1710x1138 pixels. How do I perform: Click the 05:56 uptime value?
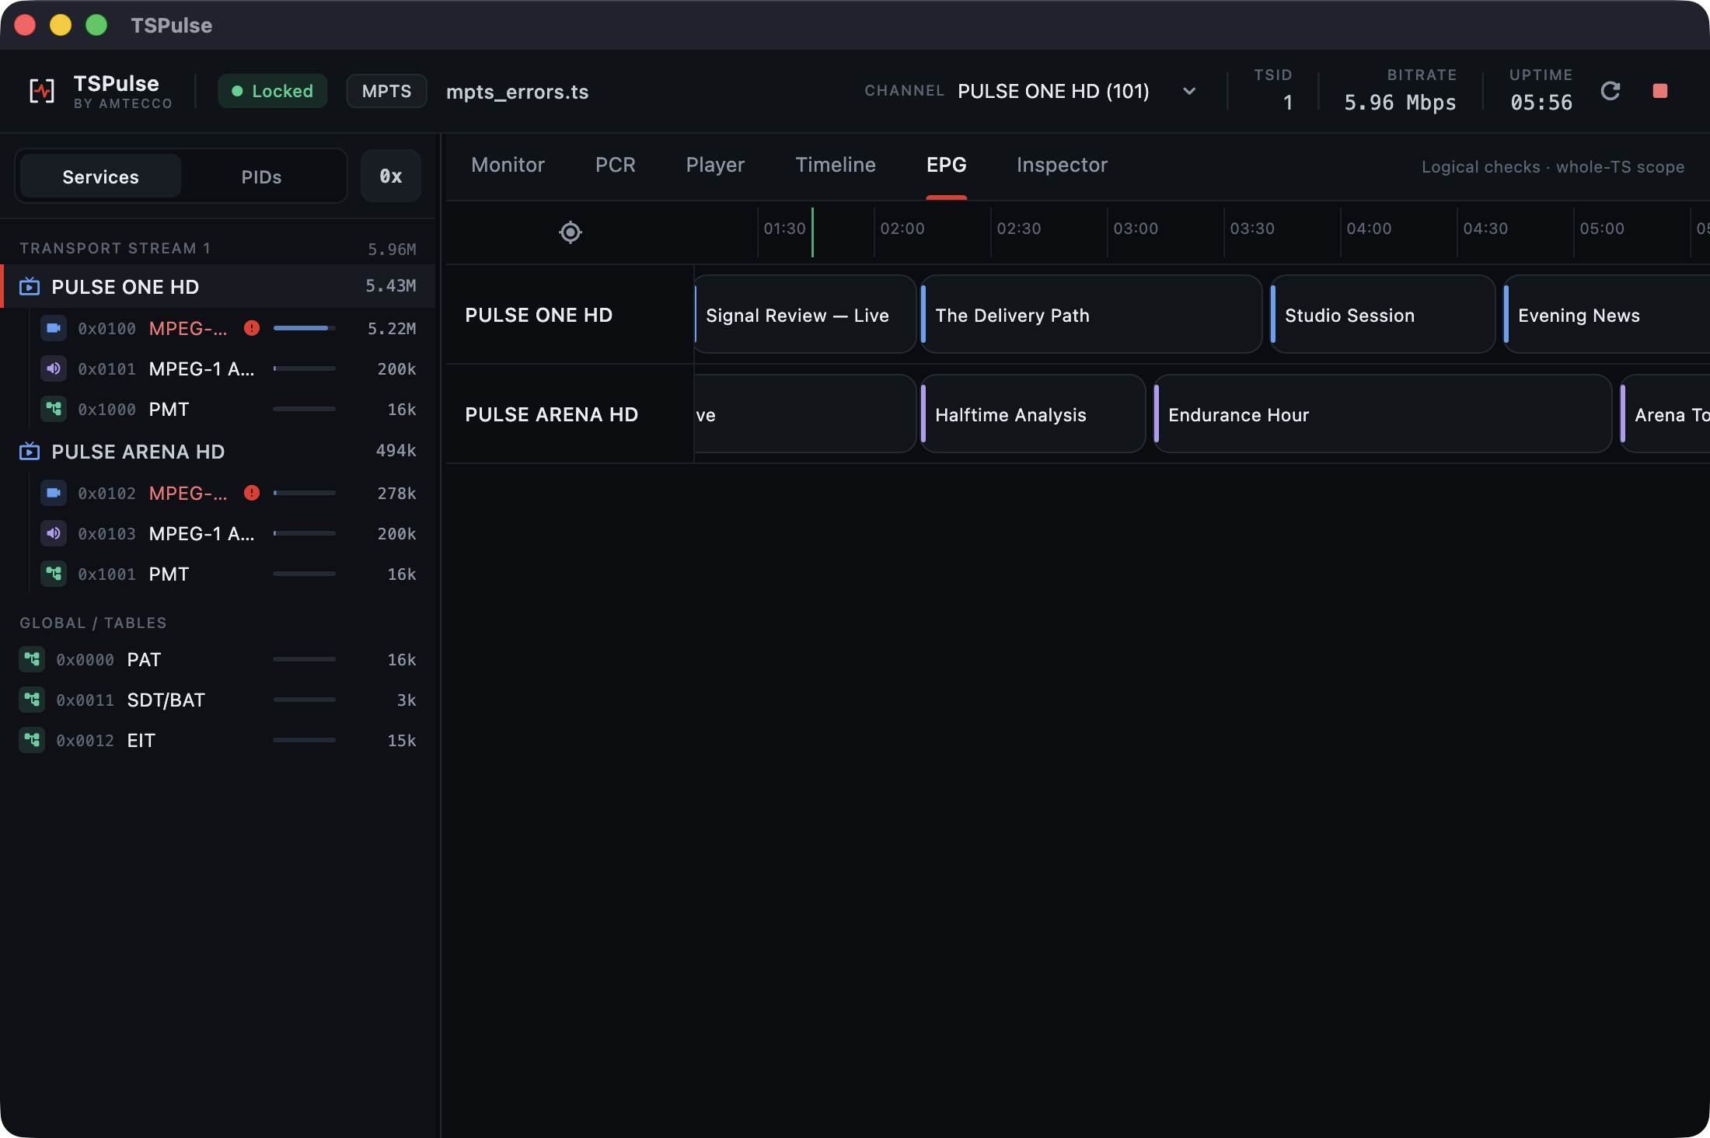(x=1541, y=103)
